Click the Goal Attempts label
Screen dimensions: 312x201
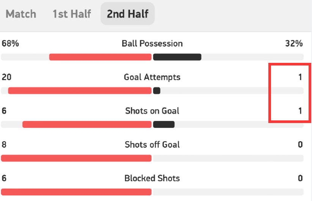click(x=152, y=77)
